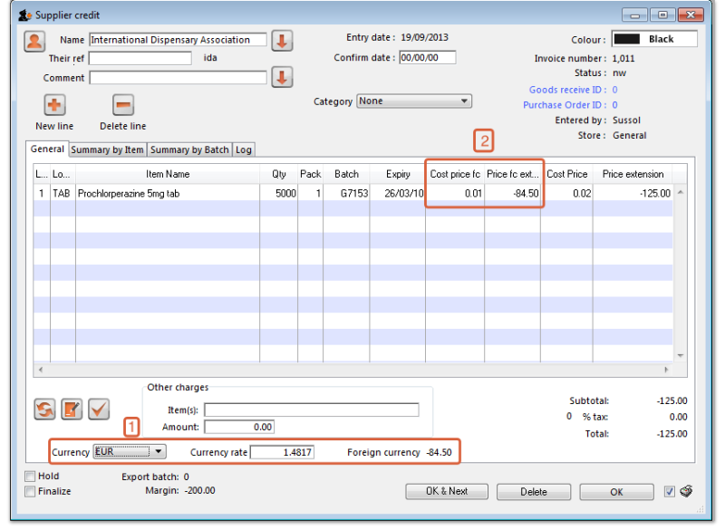This screenshot has height=530, width=725.
Task: Toggle the print checkbox beside the printer icon
Action: click(670, 491)
